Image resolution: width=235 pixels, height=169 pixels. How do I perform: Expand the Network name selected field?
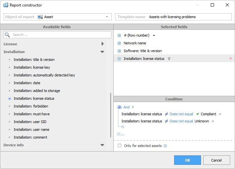coord(119,43)
